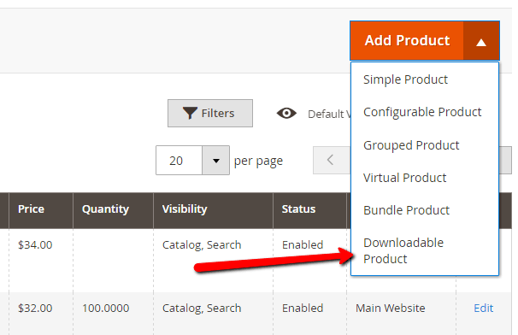Sort by Status column header
Image resolution: width=518 pixels, height=335 pixels.
309,210
